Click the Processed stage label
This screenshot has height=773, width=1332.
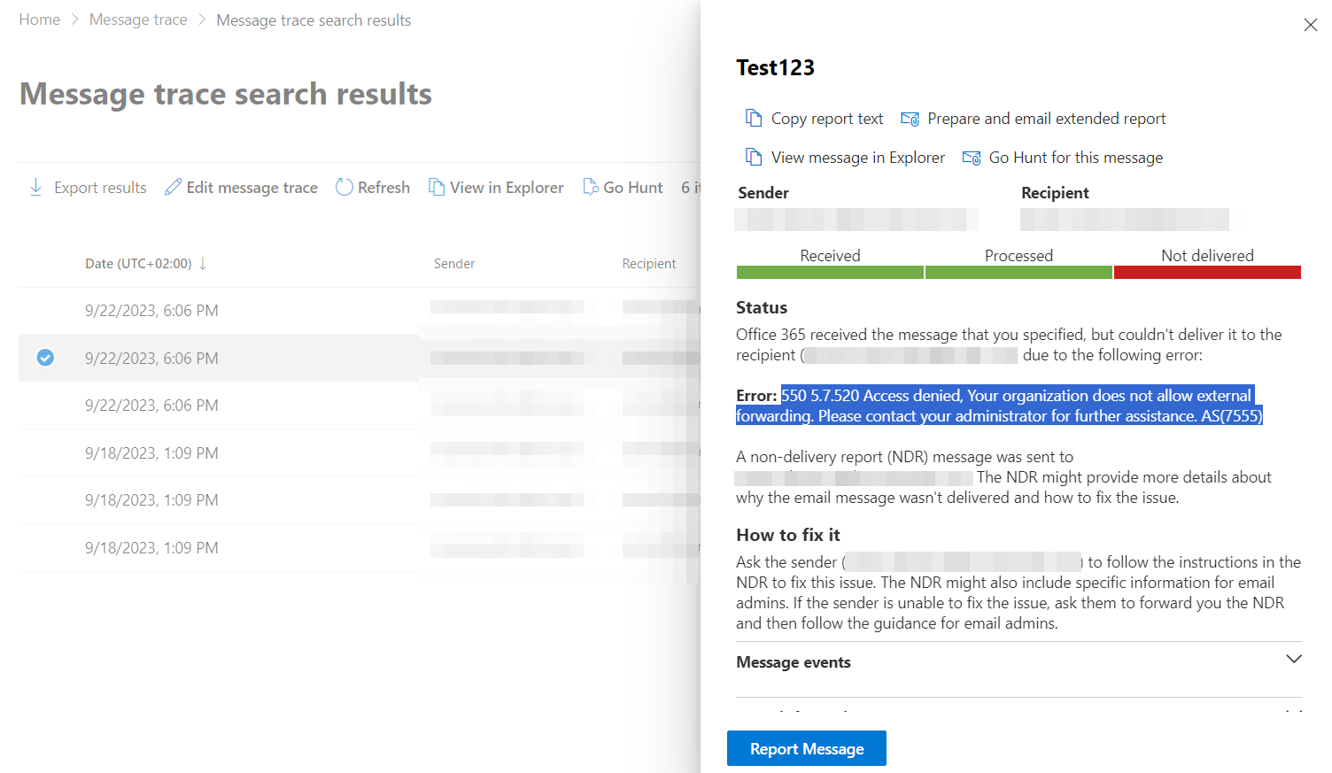1018,256
